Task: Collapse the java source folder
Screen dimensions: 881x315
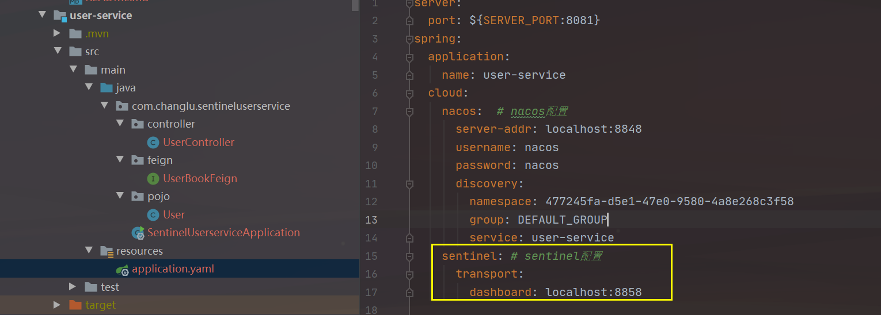Action: 89,87
